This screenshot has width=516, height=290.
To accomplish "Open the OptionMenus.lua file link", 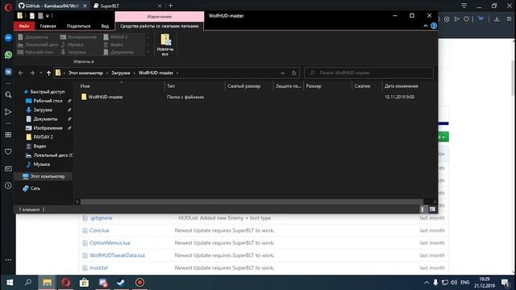I will tap(110, 243).
